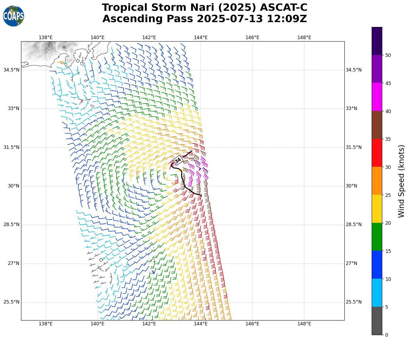
Task: Select the magenta 40-45 knot colorbar segment
Action: (x=377, y=97)
